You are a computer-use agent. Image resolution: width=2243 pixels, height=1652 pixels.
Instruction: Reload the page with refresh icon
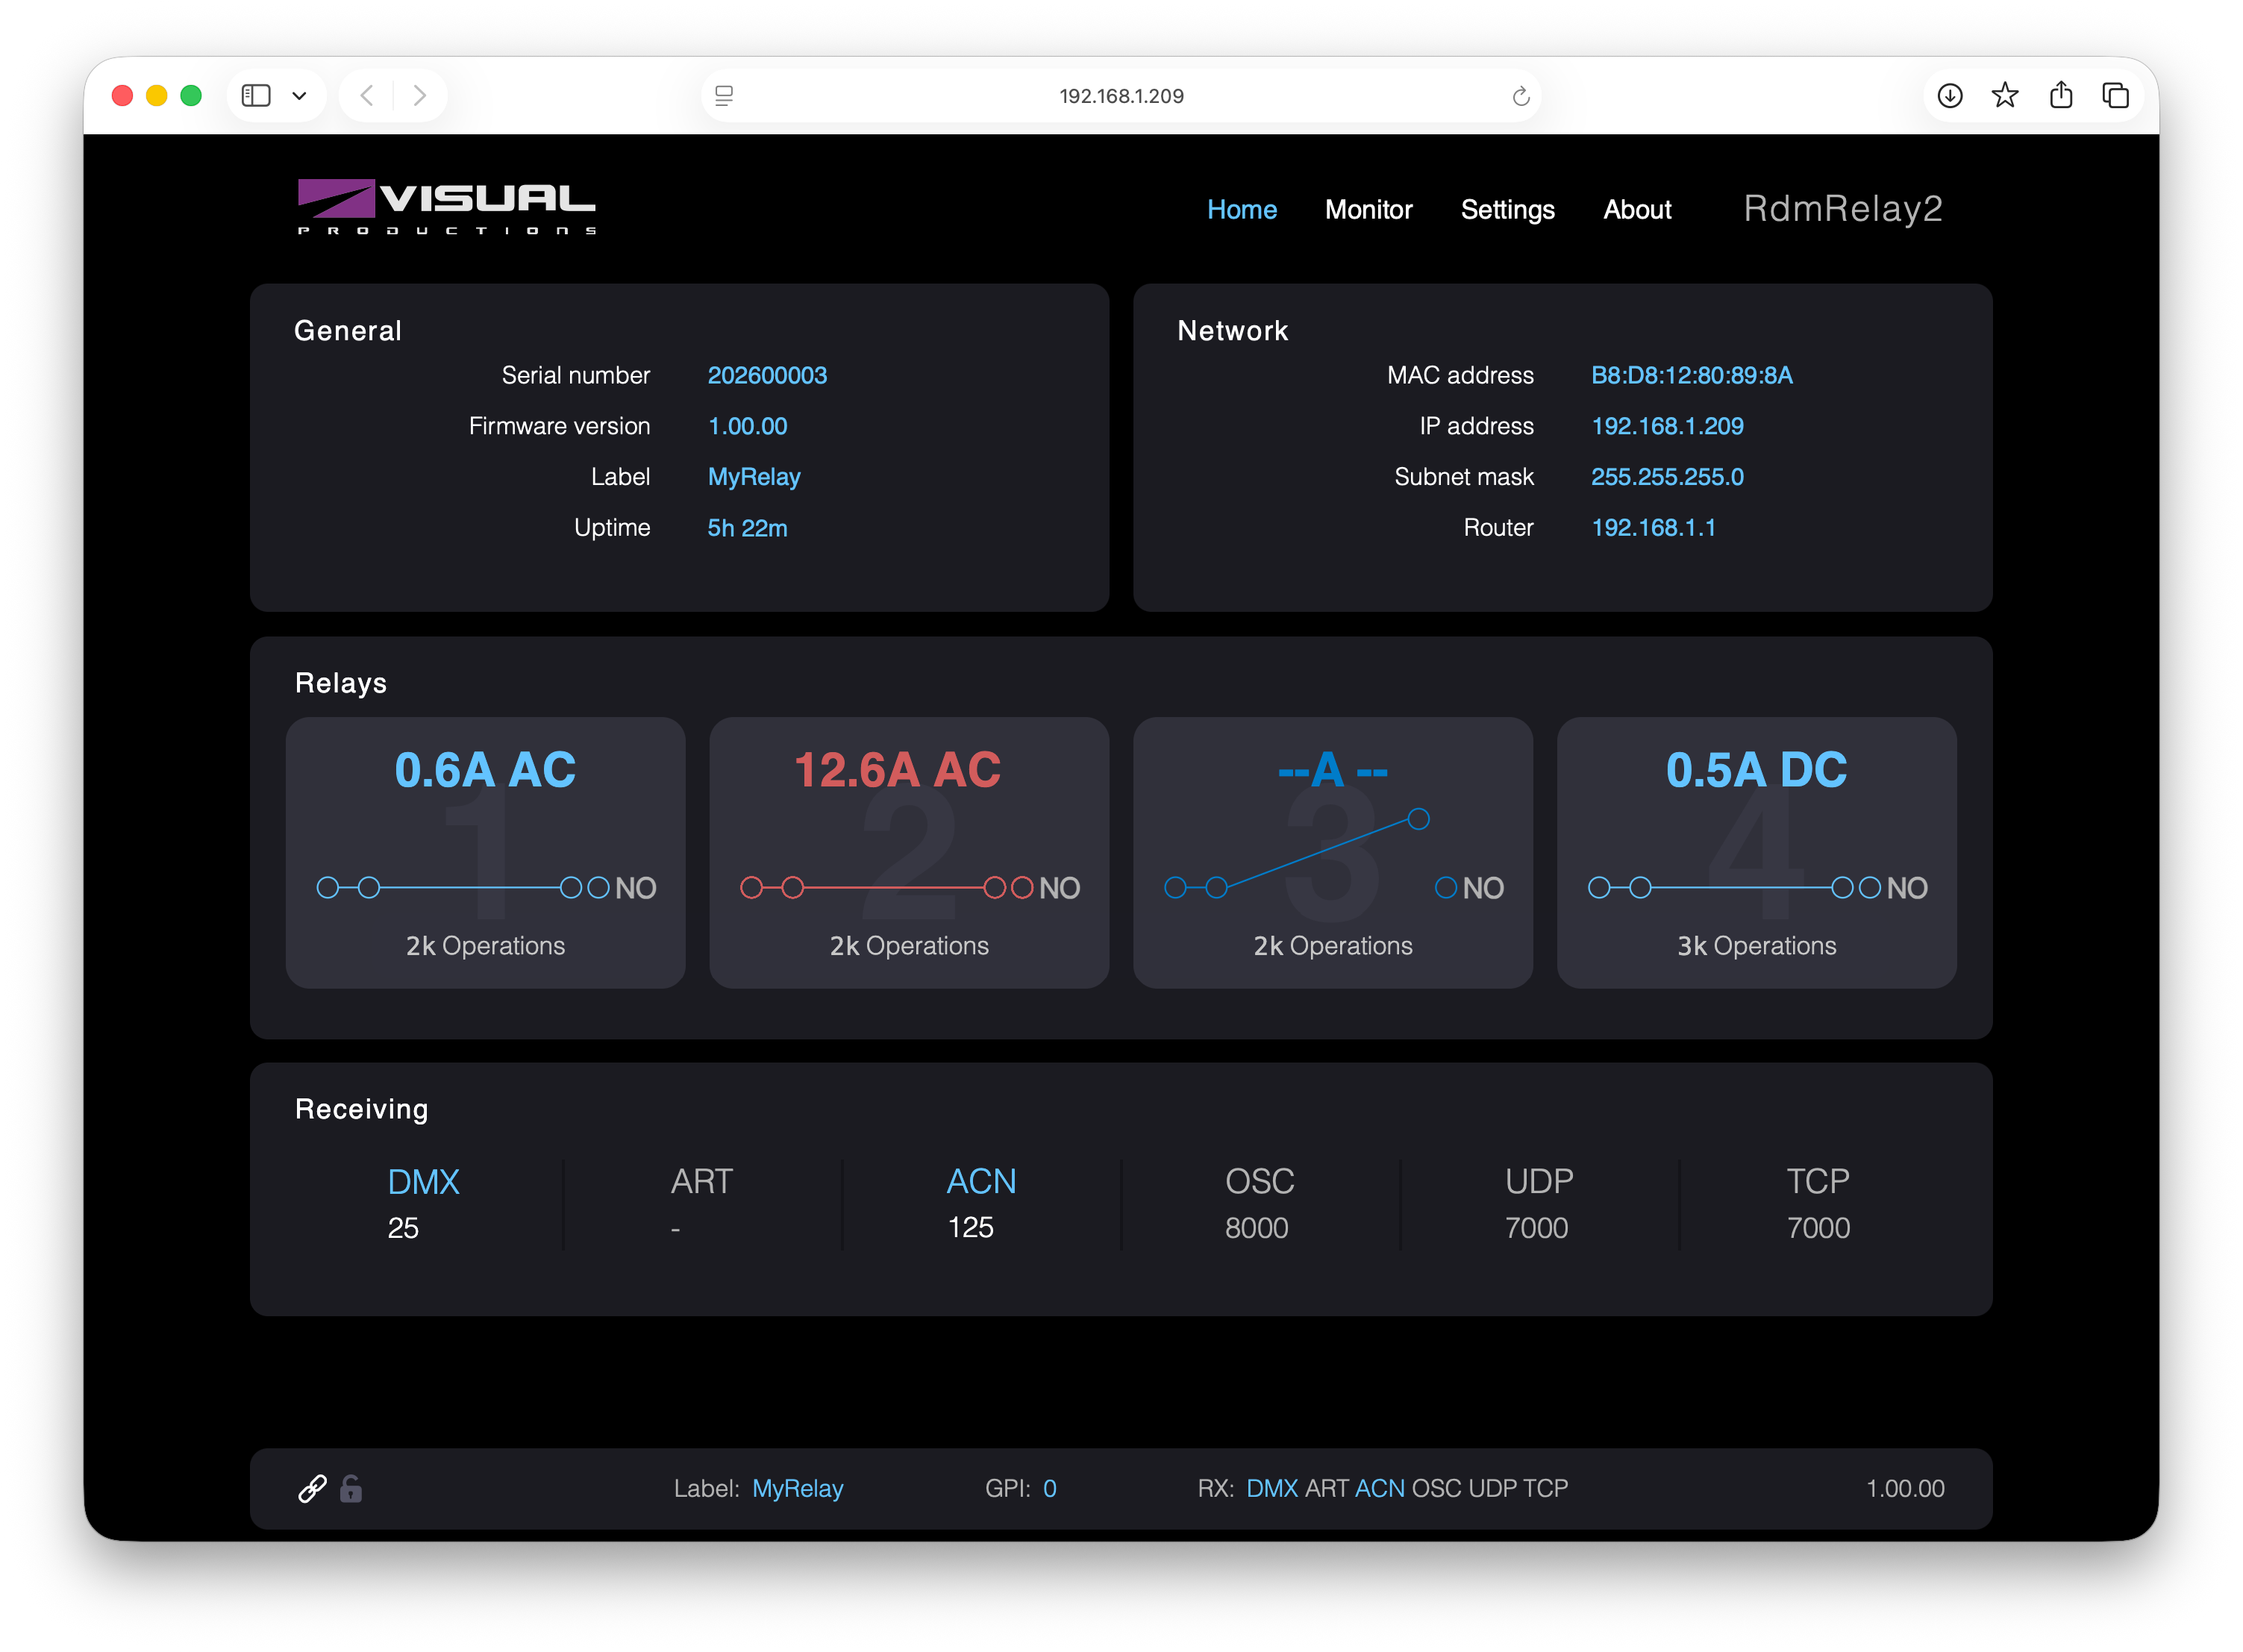1520,96
